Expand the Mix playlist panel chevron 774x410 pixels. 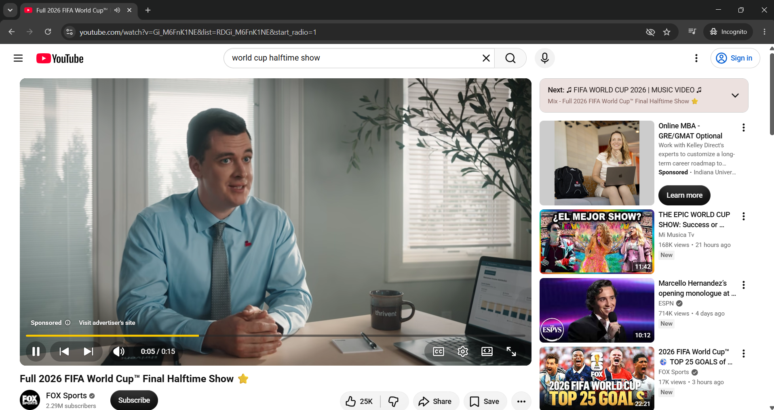[735, 95]
